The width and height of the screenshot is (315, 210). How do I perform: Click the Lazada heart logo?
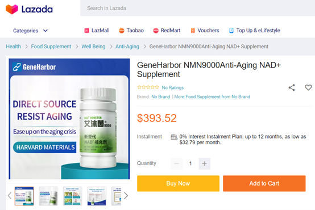coord(12,9)
